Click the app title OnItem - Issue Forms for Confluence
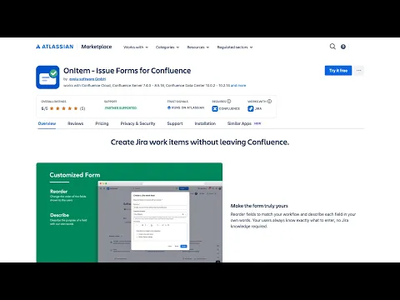 pos(127,71)
